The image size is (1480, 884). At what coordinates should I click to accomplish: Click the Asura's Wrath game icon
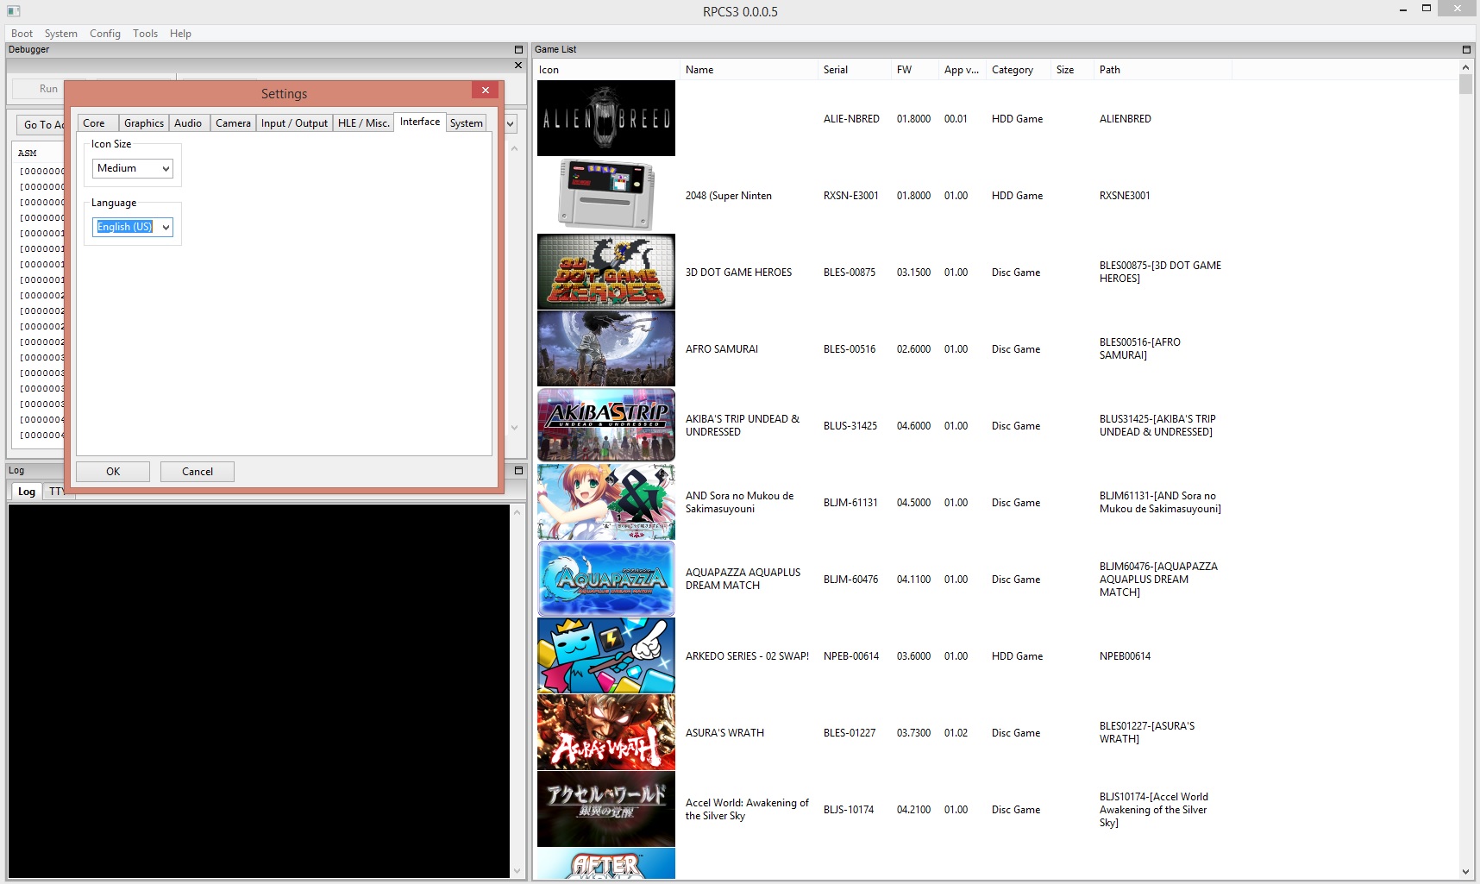coord(605,732)
